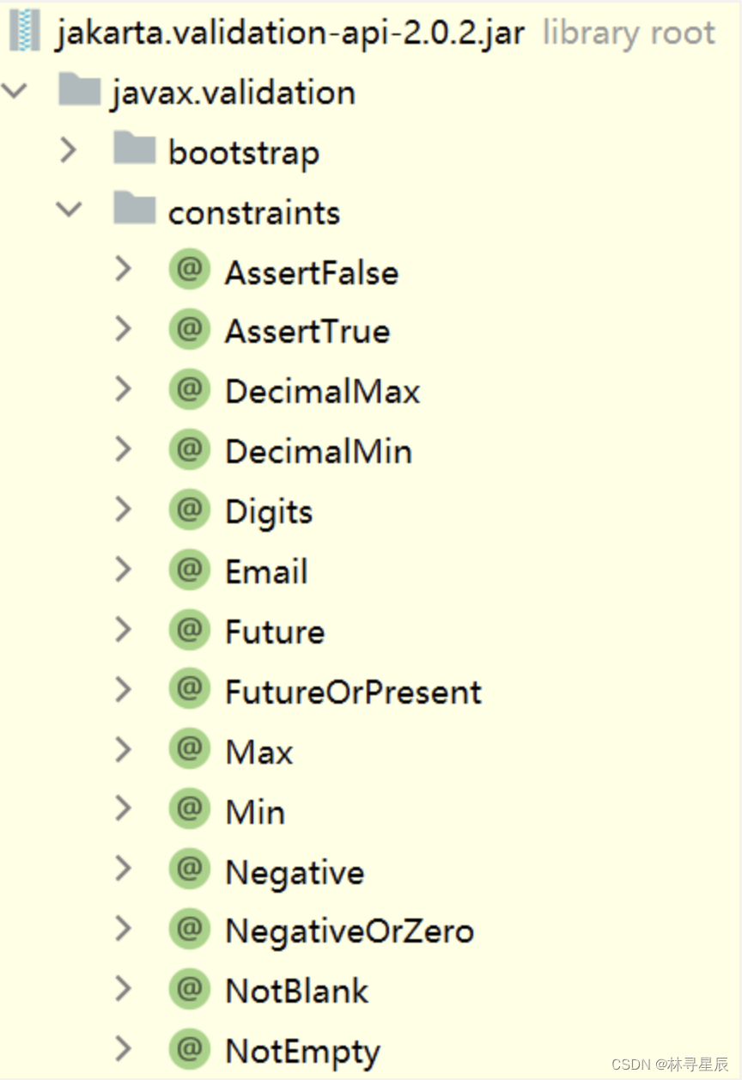Collapse the javax.validation package node
742x1080 pixels.
(x=14, y=90)
